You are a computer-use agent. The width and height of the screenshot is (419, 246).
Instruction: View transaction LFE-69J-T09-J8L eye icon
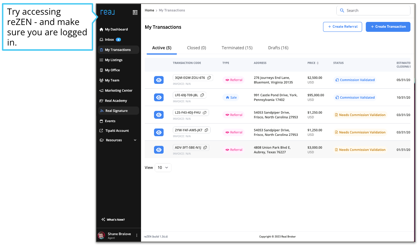159,98
